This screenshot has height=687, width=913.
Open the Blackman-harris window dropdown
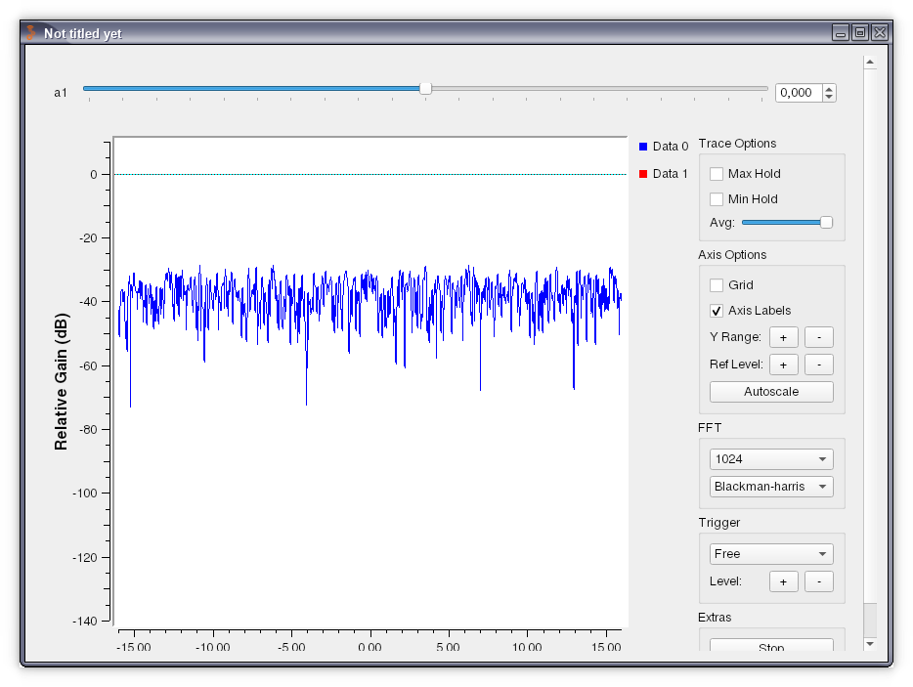tap(770, 486)
